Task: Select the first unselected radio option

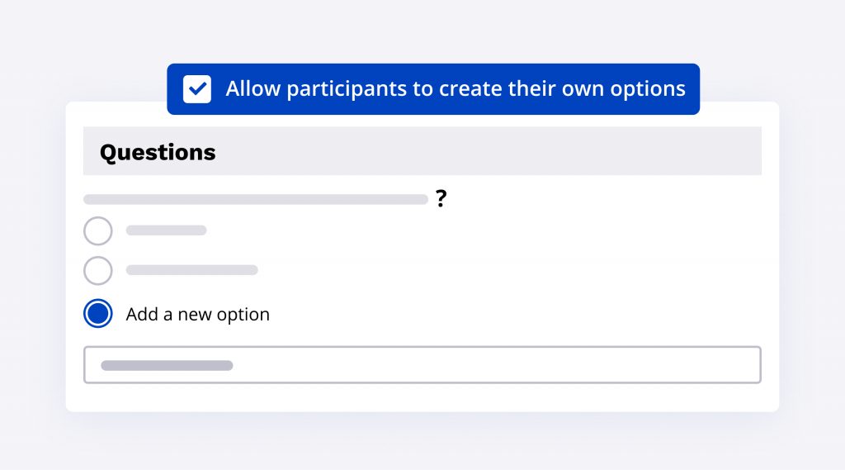Action: pos(98,230)
